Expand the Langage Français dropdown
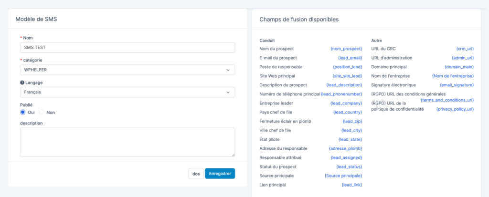Screen dimensions: 489x197 tap(128, 92)
